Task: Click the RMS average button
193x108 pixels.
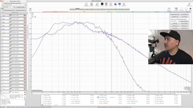Action: click(x=184, y=26)
